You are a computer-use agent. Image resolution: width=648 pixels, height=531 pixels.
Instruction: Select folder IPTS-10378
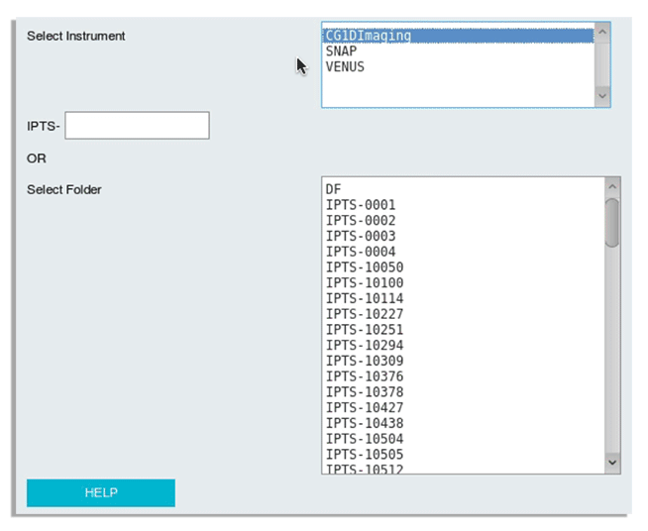[x=365, y=392]
